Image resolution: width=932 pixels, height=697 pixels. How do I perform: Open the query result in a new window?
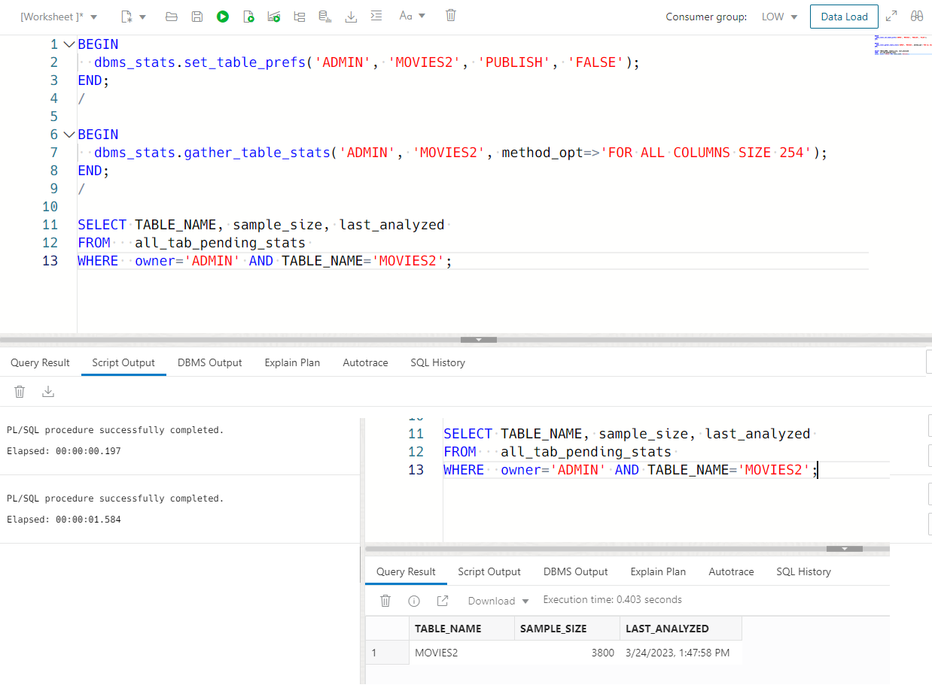click(x=443, y=601)
